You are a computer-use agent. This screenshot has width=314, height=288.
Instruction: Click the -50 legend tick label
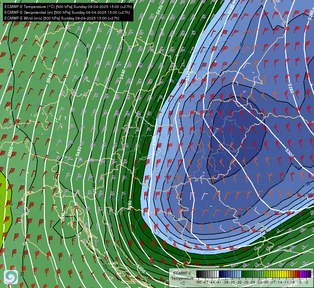(x=199, y=282)
